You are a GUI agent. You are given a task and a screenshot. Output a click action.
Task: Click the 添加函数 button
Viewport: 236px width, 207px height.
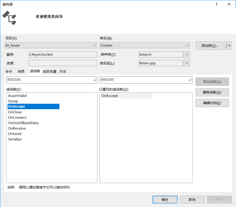coord(212,82)
